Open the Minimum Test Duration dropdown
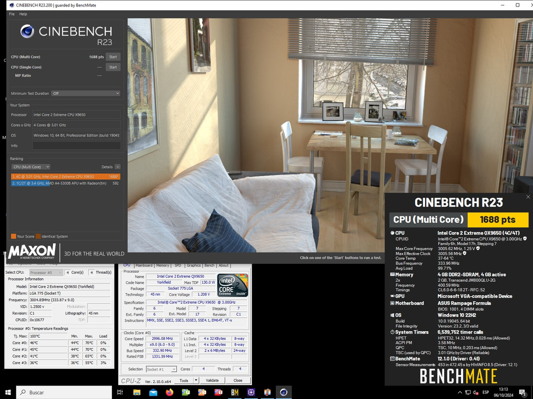The image size is (533, 399). point(85,93)
